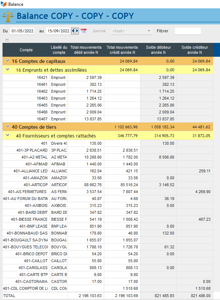The width and height of the screenshot is (220, 300).
Task: Collapse 16 Emprunts et dettes assimilées subgroup
Action: point(7,70)
